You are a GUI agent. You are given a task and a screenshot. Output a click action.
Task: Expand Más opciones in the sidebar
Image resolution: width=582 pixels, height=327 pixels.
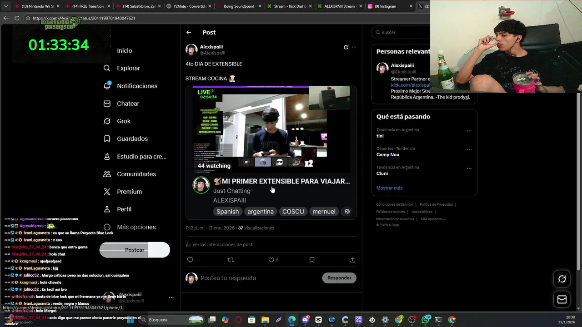click(130, 227)
